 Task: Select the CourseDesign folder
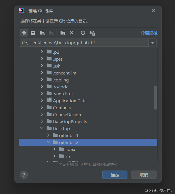67,115
